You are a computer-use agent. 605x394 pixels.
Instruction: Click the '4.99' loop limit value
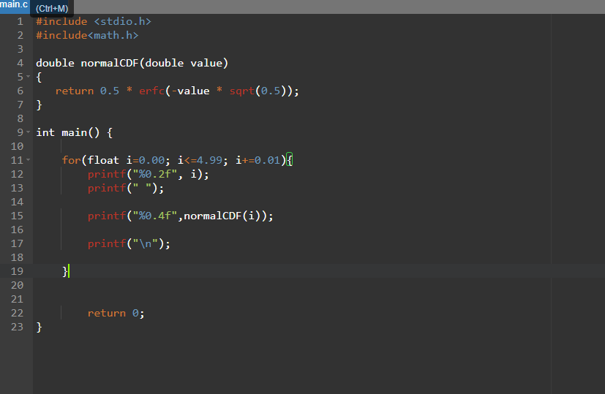pos(209,160)
